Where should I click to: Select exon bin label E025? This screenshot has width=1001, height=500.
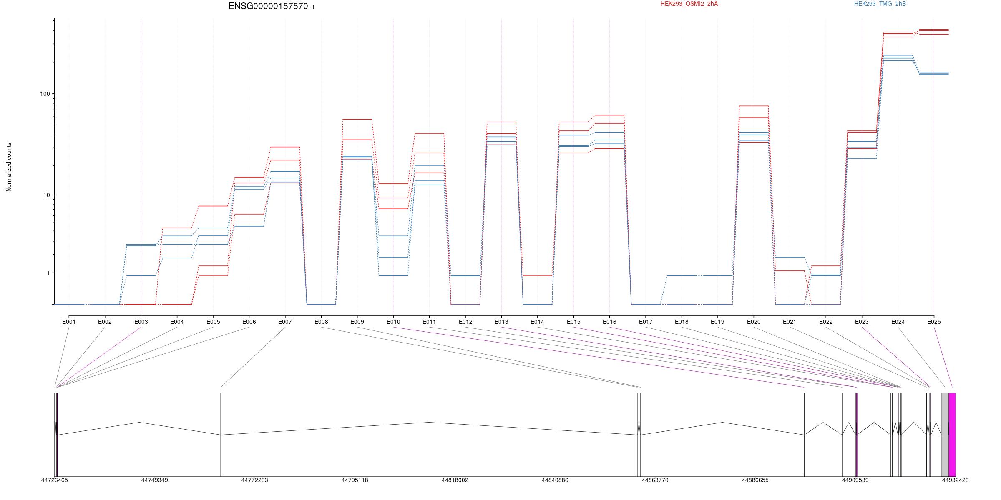[934, 322]
